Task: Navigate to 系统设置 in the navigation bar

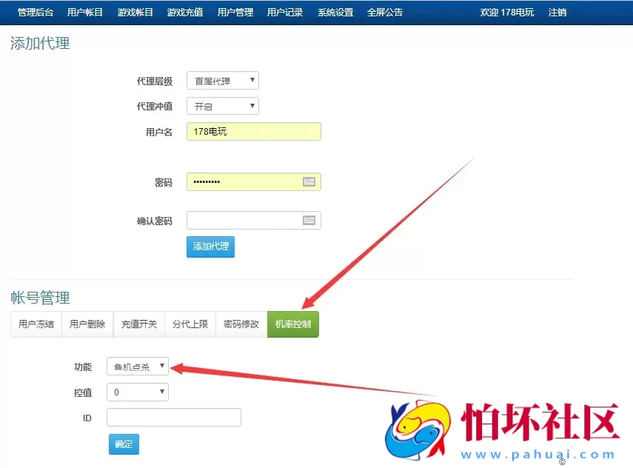Action: (x=335, y=12)
